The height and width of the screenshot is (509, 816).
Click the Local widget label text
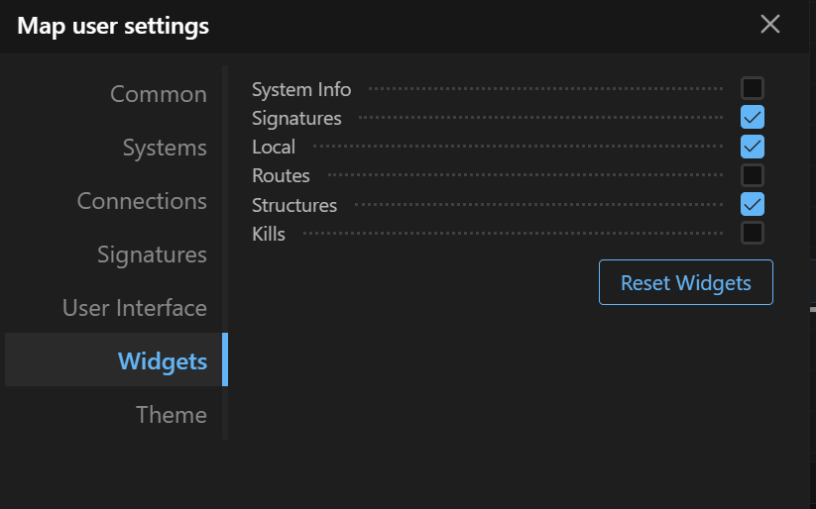point(274,147)
